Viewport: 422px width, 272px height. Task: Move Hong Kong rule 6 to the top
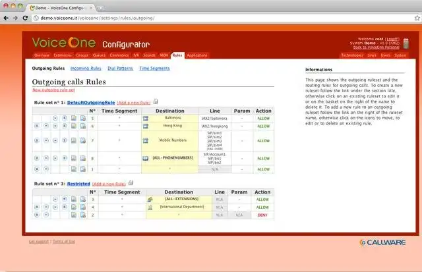tap(37, 126)
